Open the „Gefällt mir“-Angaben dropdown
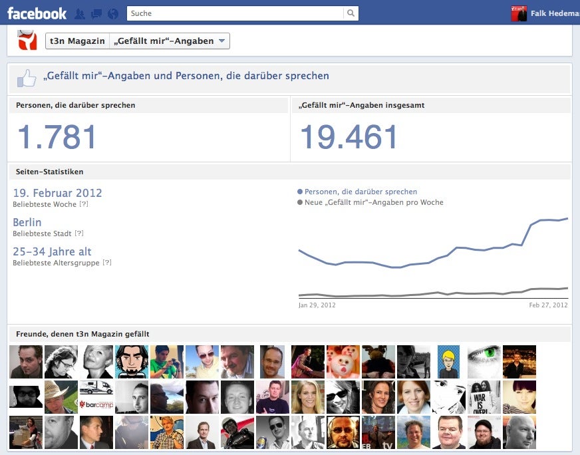The image size is (580, 455). coord(170,41)
